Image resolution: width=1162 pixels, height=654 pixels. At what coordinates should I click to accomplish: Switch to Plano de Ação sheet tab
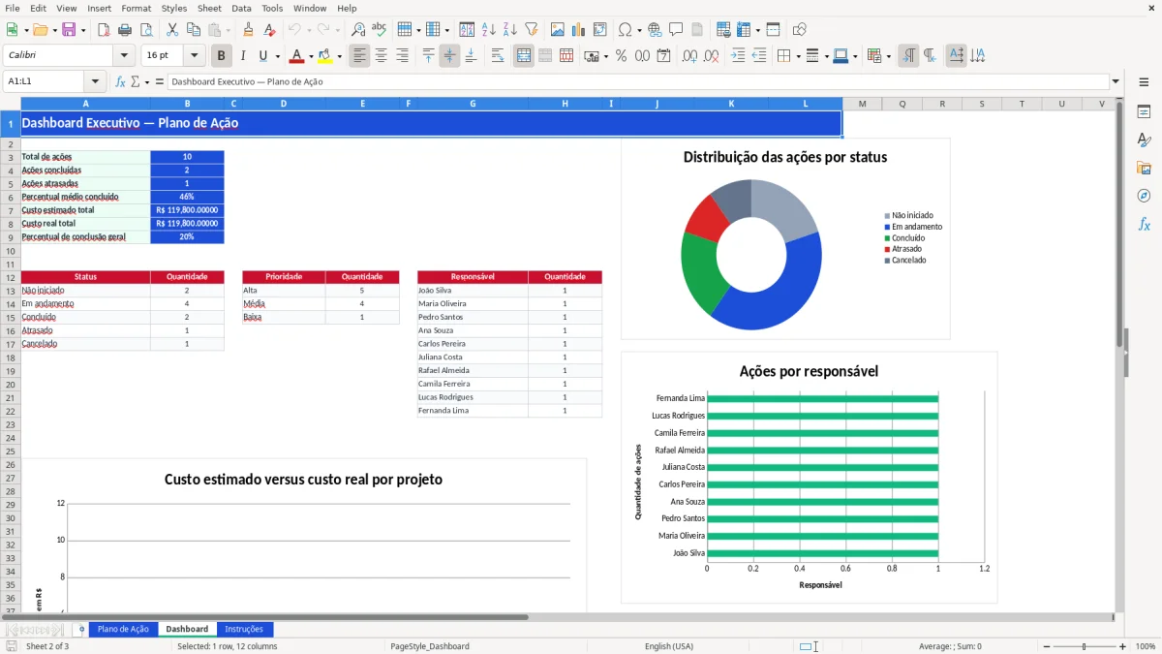coord(123,629)
